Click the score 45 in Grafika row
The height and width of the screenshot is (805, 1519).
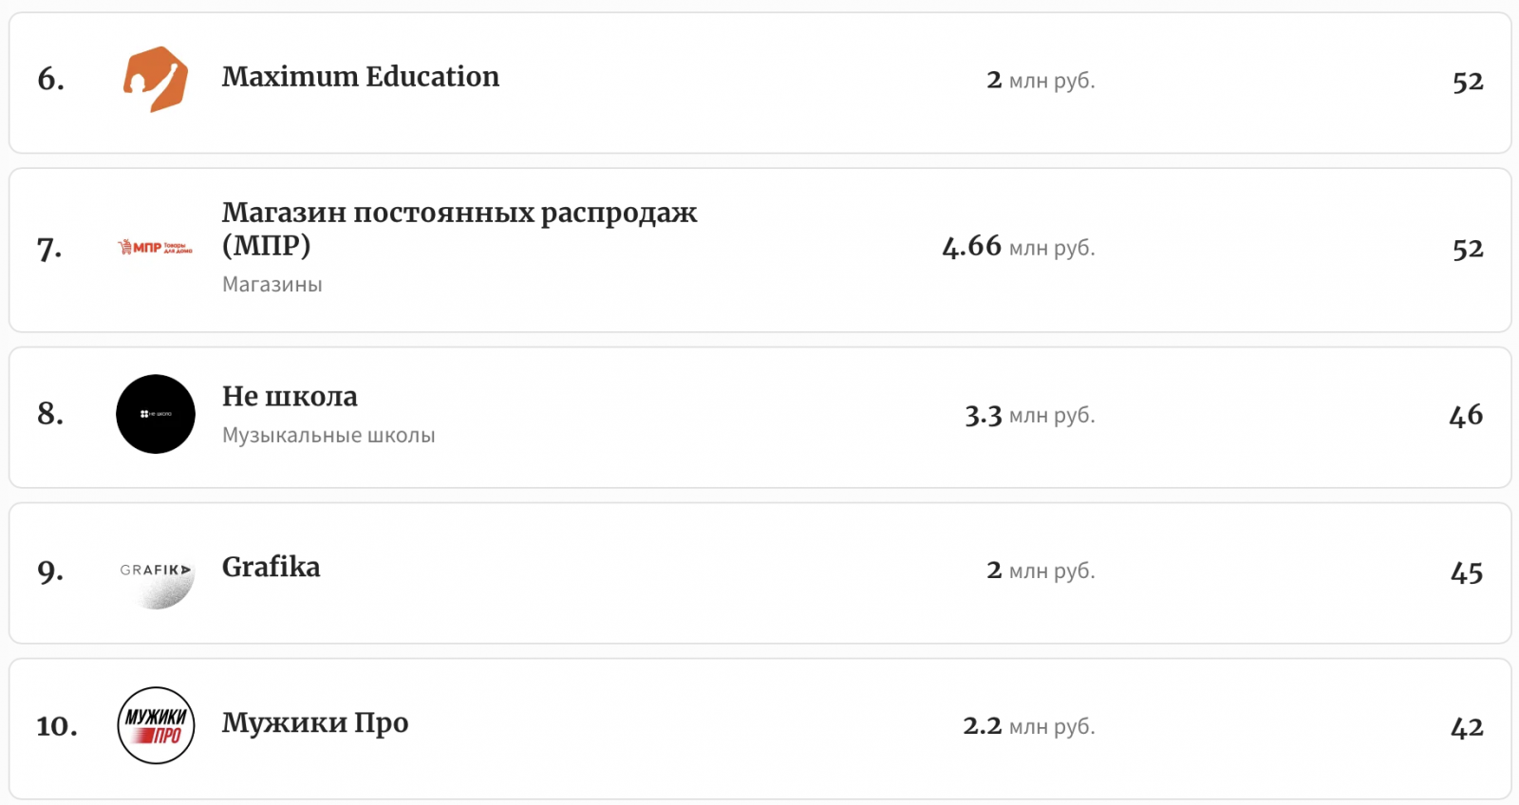tap(1467, 572)
